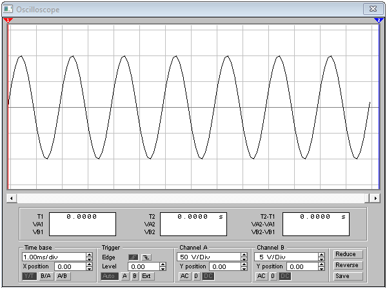Switch to B/A display mode
Screen dimensions: 387x289
pyautogui.click(x=46, y=276)
